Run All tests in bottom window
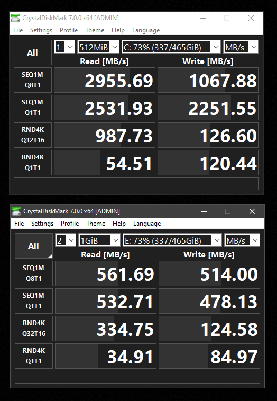277x401 pixels. [34, 246]
